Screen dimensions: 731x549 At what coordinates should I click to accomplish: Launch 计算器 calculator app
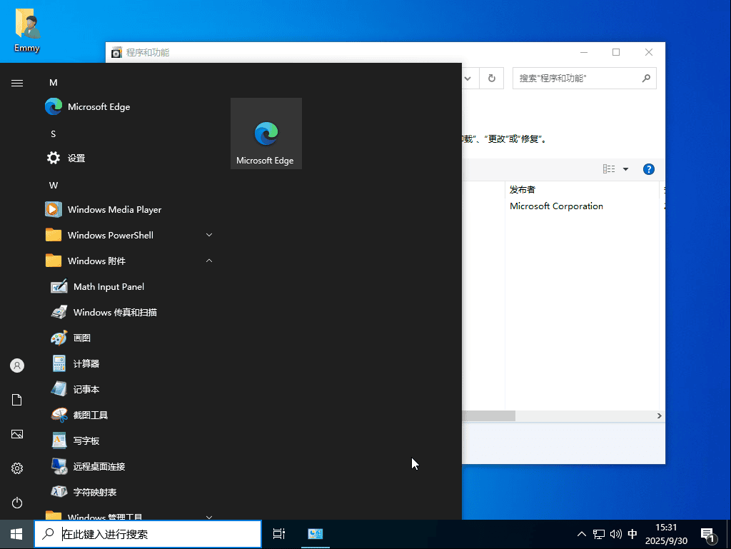pos(86,364)
